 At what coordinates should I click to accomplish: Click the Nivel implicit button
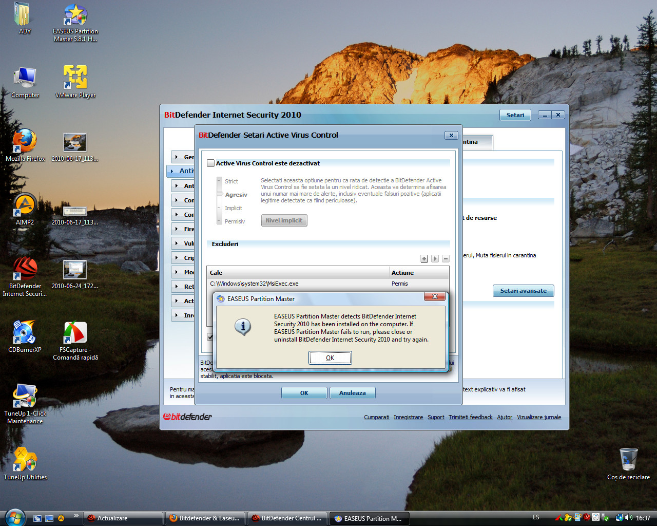click(284, 220)
